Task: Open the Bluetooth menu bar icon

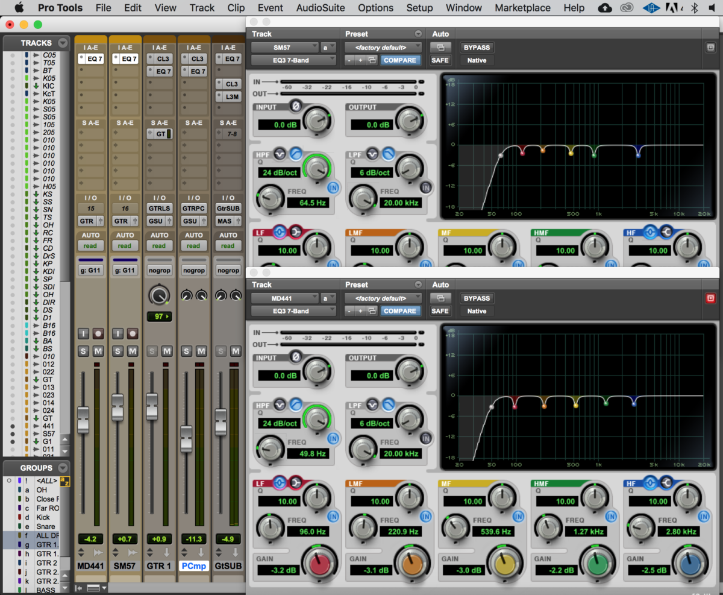Action: 693,8
